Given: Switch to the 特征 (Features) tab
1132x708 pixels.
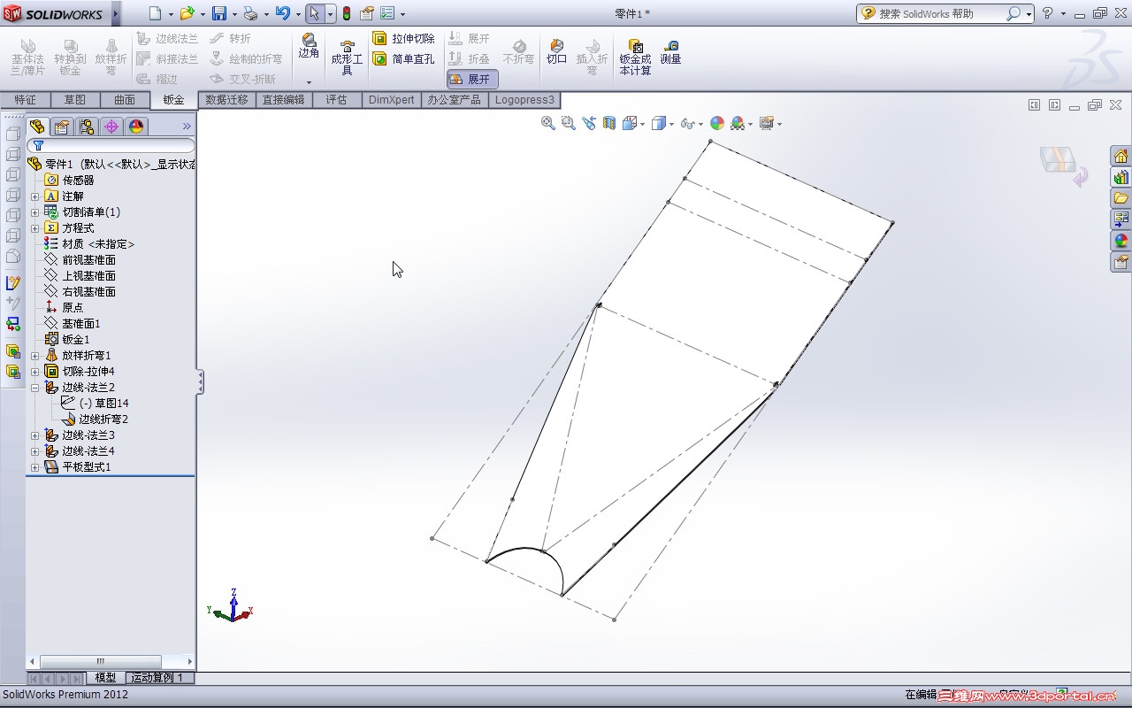Looking at the screenshot, I should click(x=25, y=100).
